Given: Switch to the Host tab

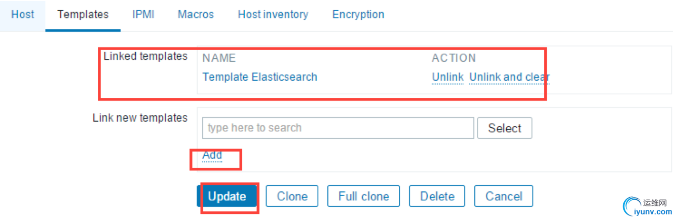Looking at the screenshot, I should pyautogui.click(x=22, y=15).
